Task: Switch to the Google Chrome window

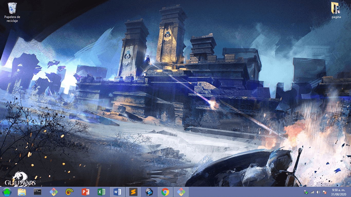Action: point(165,192)
